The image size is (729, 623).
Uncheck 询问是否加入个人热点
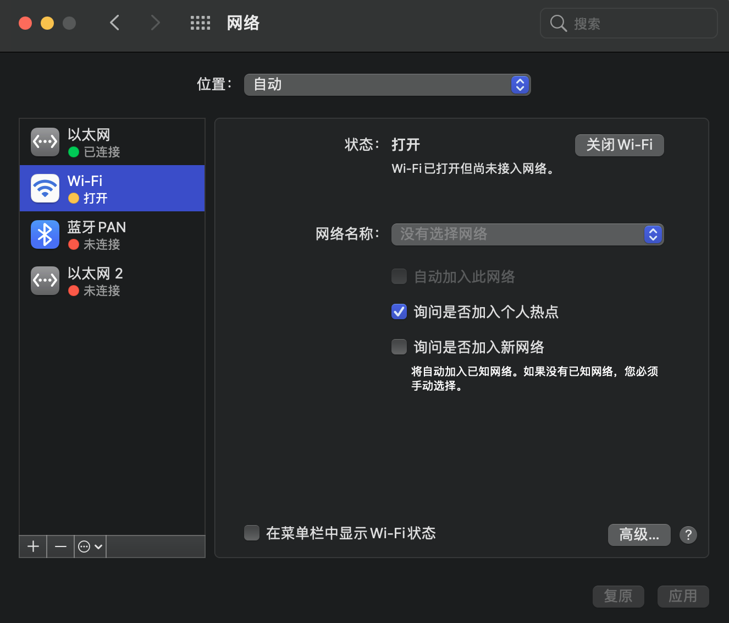(x=399, y=311)
